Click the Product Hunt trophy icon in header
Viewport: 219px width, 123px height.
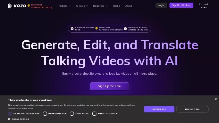pyautogui.click(x=29, y=6)
